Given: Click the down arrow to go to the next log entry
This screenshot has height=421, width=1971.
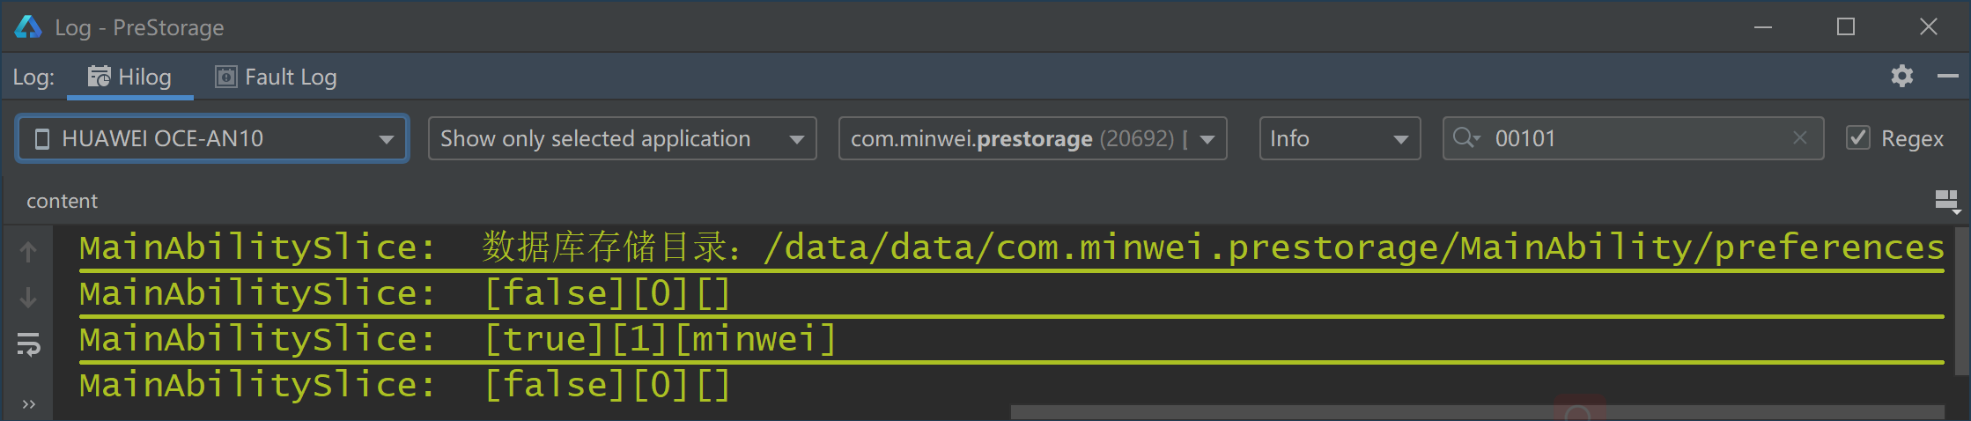Looking at the screenshot, I should pos(28,298).
